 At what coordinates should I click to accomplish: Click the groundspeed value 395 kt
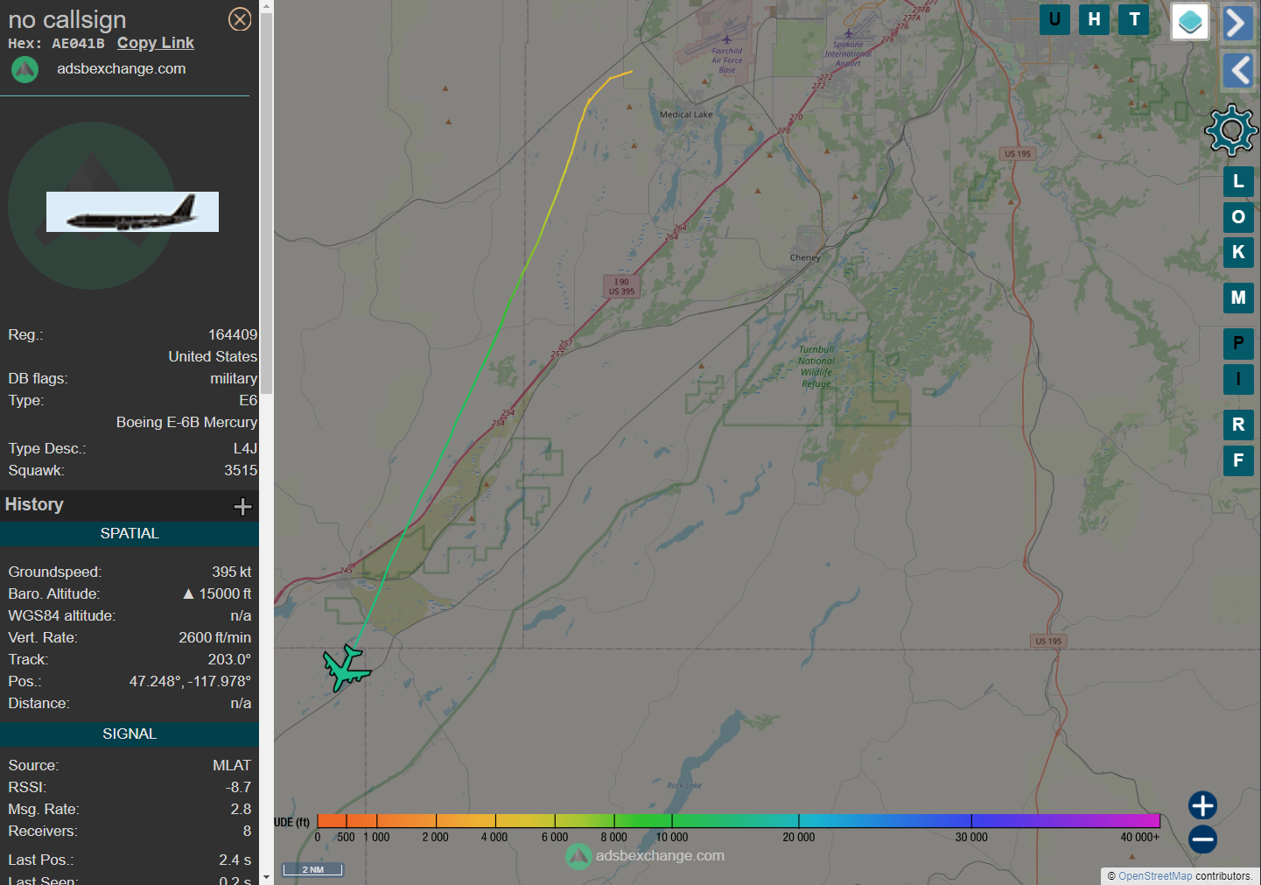pos(231,572)
